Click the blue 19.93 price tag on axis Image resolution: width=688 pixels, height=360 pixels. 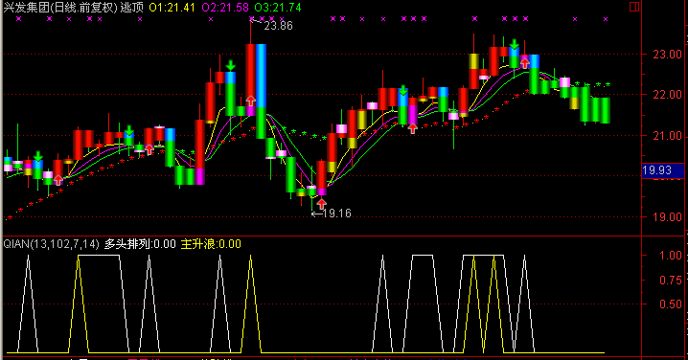(662, 170)
